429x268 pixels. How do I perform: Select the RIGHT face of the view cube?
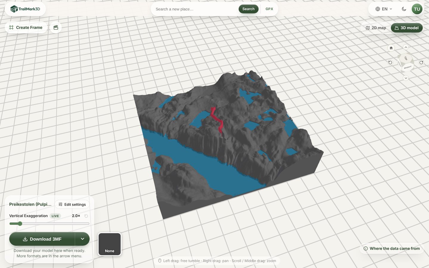point(408,68)
